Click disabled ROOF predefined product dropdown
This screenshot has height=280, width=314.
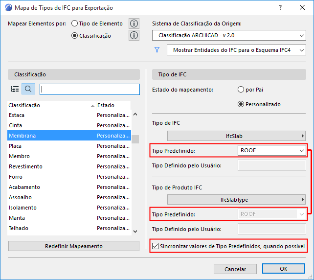pyautogui.click(x=272, y=214)
